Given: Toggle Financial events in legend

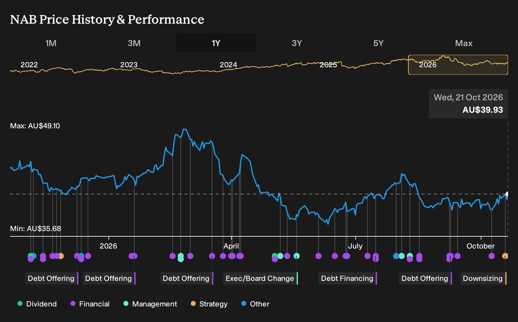Looking at the screenshot, I should coord(90,304).
